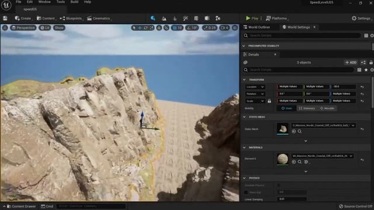This screenshot has height=210, width=374.
Task: Click browse-to-asset icon under Static Mesh
Action: click(x=294, y=131)
